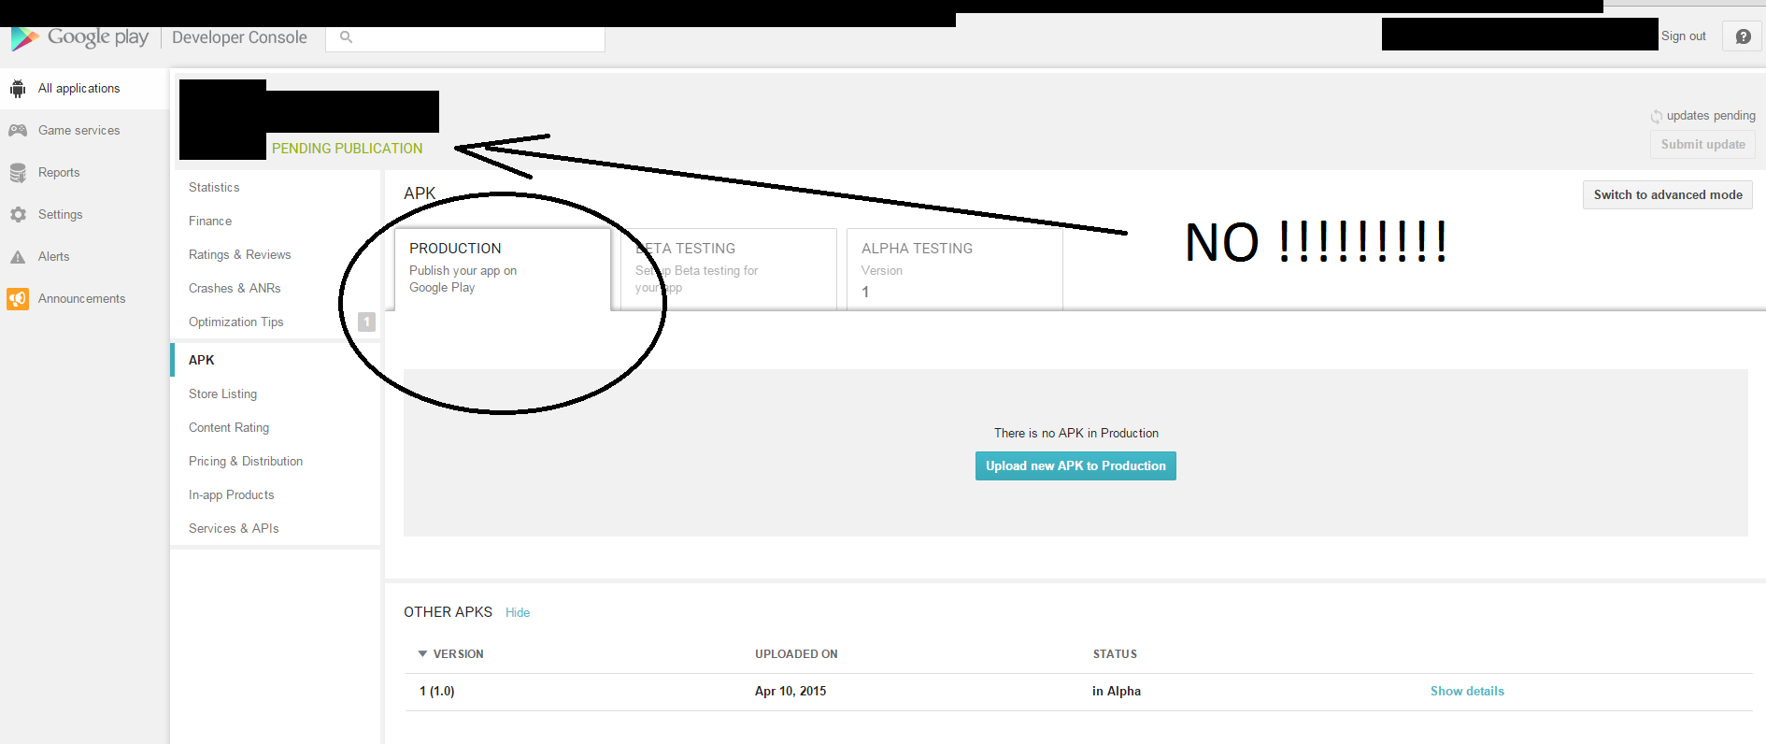Viewport: 1766px width, 744px height.
Task: Click the Optimization Tips count badge
Action: tap(366, 322)
